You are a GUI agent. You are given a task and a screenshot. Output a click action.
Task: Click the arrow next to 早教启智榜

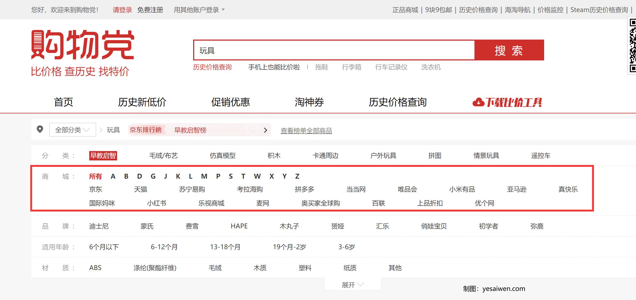pyautogui.click(x=265, y=130)
